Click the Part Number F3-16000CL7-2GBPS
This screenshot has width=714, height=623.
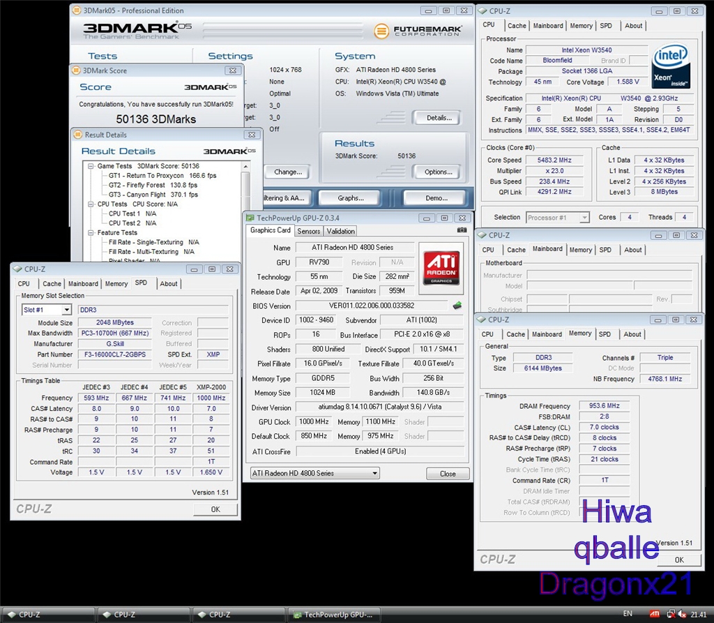[x=115, y=354]
